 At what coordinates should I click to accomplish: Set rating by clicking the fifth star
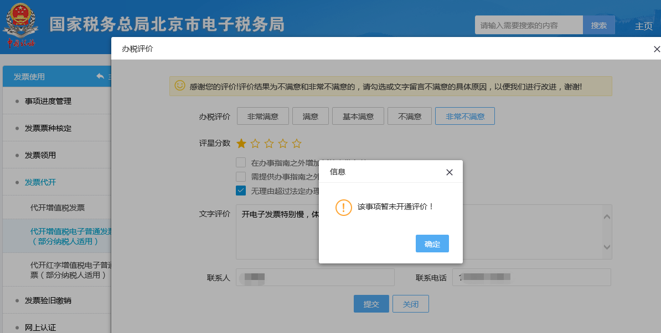(x=297, y=143)
